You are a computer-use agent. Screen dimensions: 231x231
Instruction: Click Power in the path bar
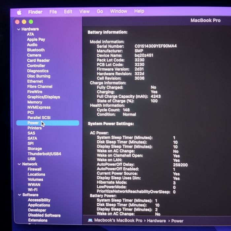click(x=178, y=221)
